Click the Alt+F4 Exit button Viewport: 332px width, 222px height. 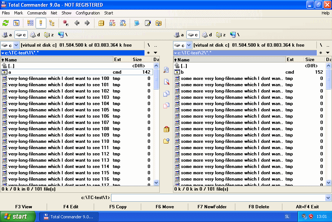click(307, 207)
